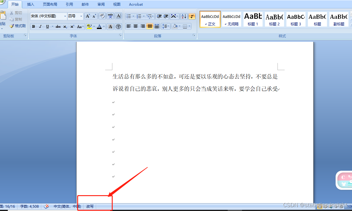Viewport: 352px width, 211px height.
Task: Switch to the 审阅 (Review) tab
Action: tap(101, 4)
